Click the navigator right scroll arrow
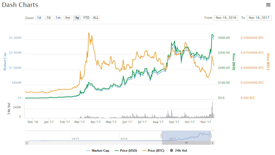The width and height of the screenshot is (275, 155). pyautogui.click(x=212, y=143)
